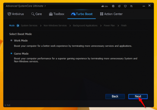Click the grid icon beside Action Center

tap(102, 14)
